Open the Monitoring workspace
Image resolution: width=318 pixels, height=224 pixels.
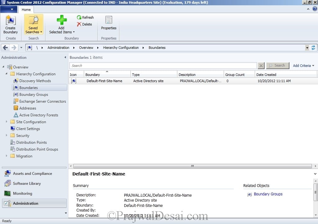pyautogui.click(x=34, y=194)
